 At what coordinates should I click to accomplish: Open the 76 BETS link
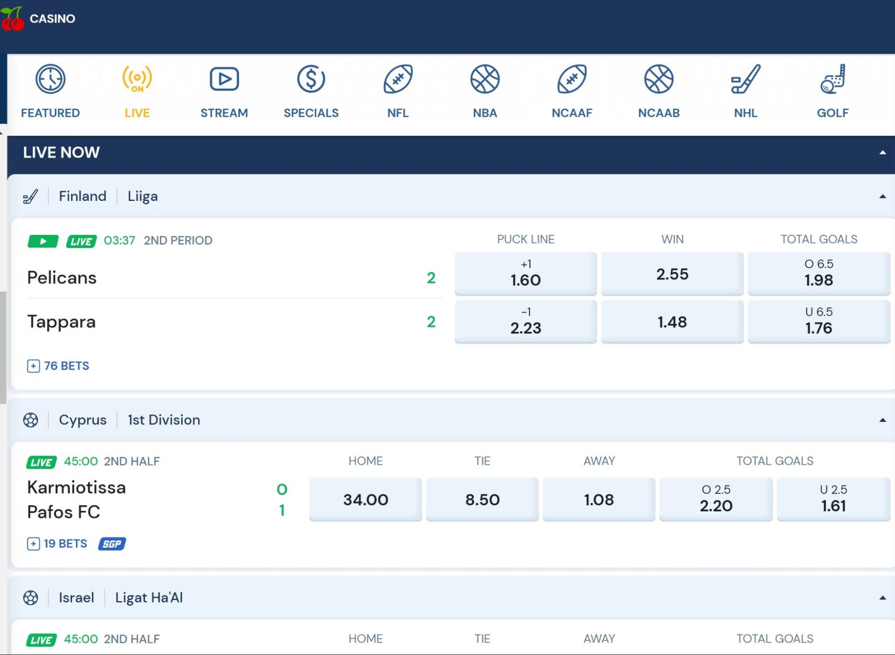coord(66,366)
